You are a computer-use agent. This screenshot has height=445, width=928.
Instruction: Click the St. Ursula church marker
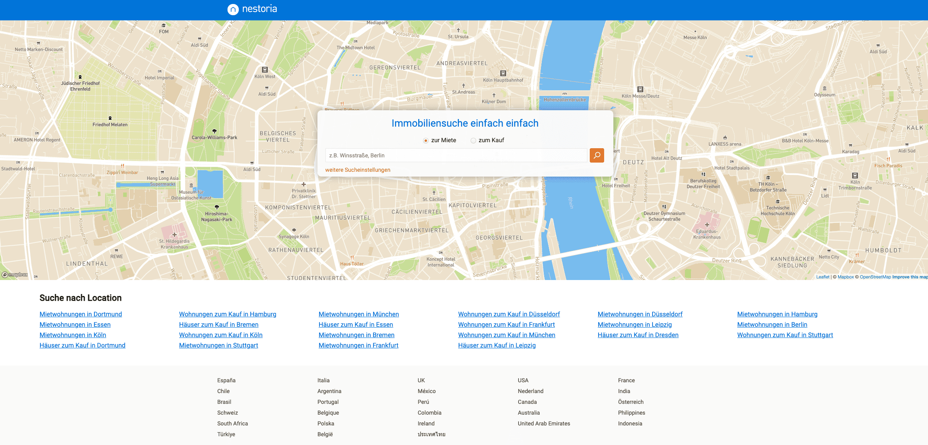pos(458,30)
